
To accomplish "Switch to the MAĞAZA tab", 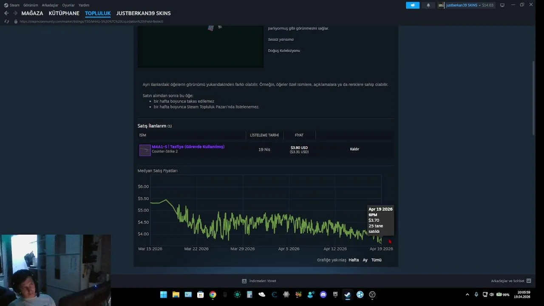I will click(x=32, y=13).
